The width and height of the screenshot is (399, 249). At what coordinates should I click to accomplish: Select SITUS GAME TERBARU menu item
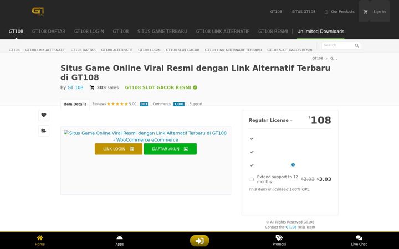coord(162,32)
